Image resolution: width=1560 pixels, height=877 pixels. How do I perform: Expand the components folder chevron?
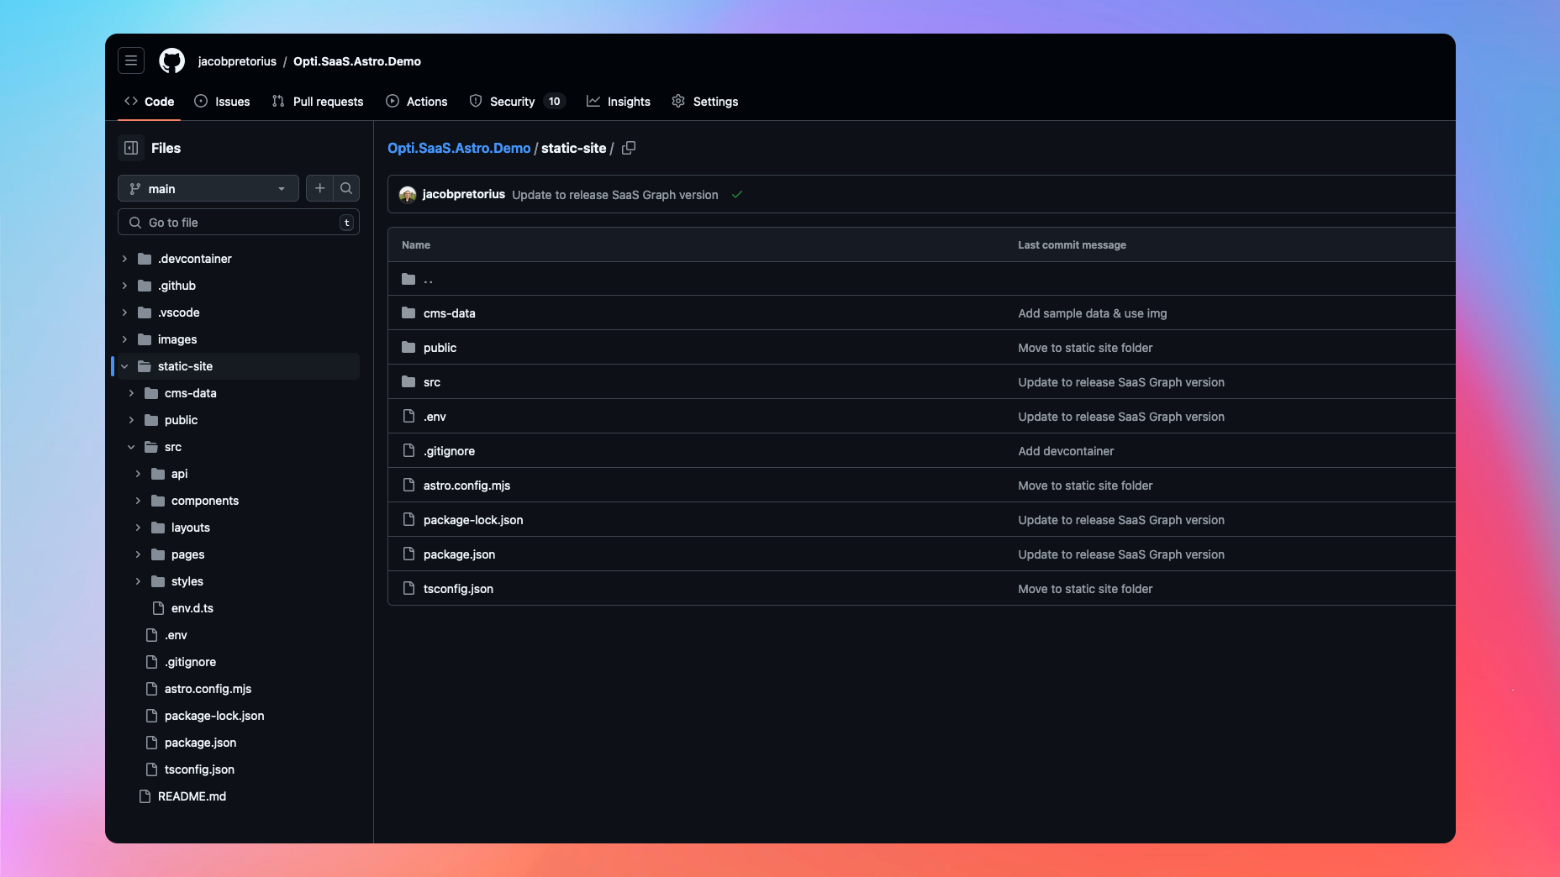[138, 501]
